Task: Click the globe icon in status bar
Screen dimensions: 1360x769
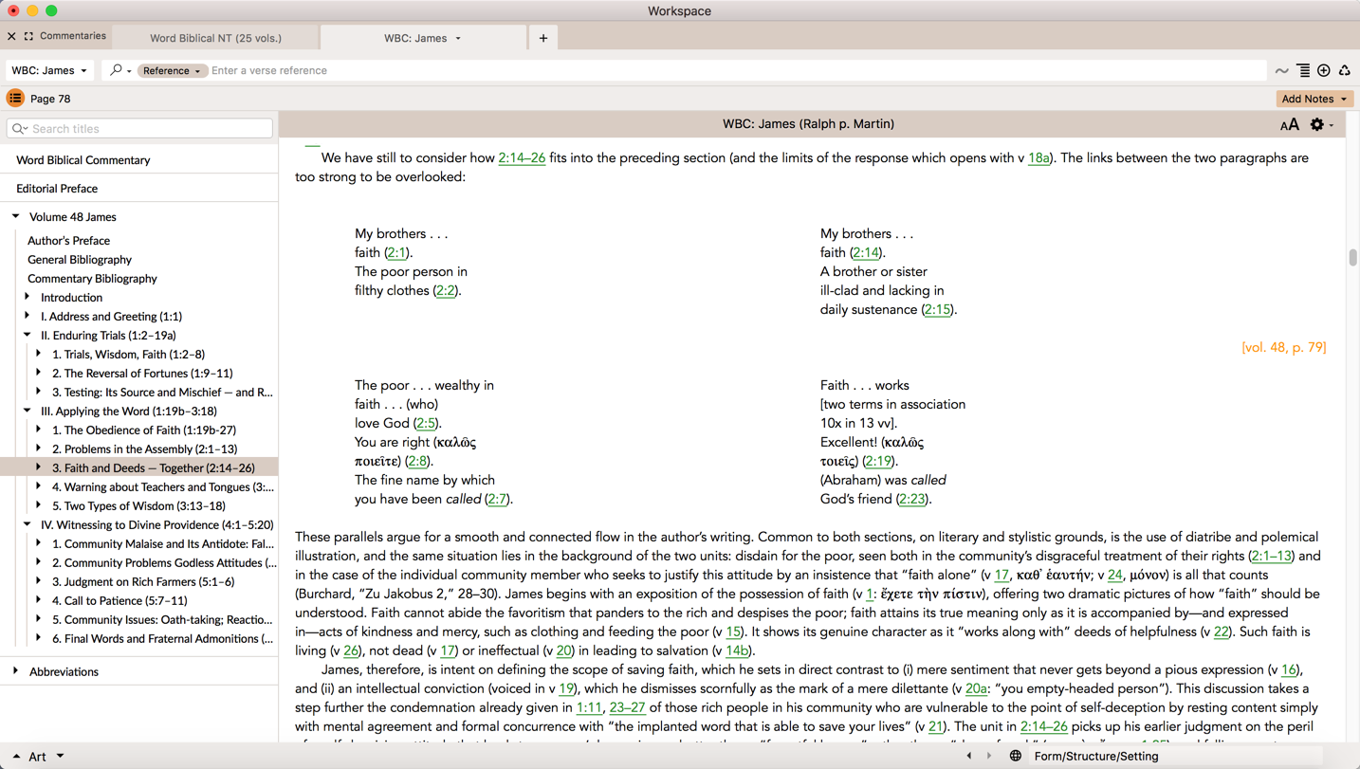Action: tap(1015, 756)
